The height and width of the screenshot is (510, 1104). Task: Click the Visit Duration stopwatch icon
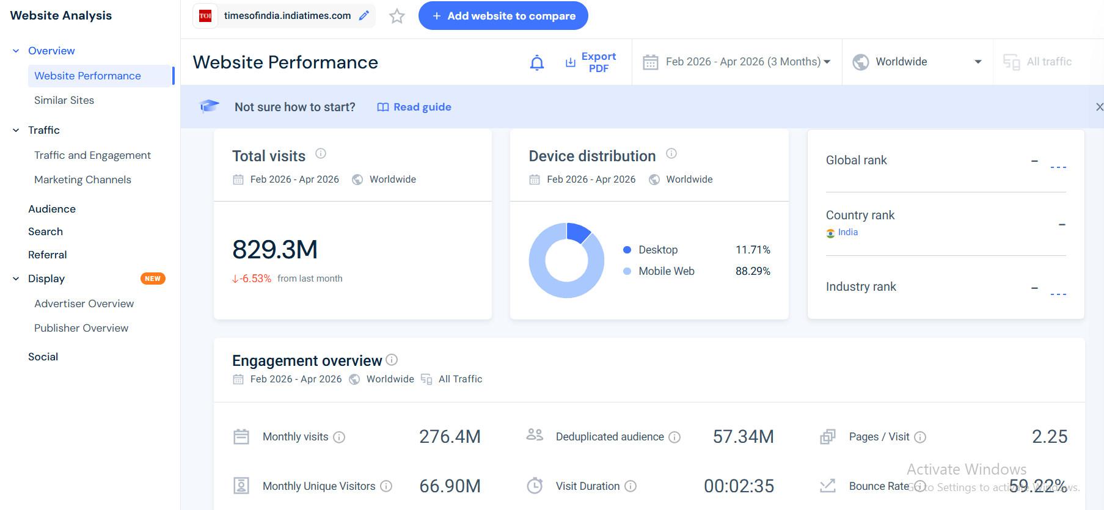point(535,486)
